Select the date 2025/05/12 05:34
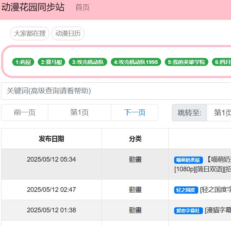The image size is (231, 226). coord(51,159)
